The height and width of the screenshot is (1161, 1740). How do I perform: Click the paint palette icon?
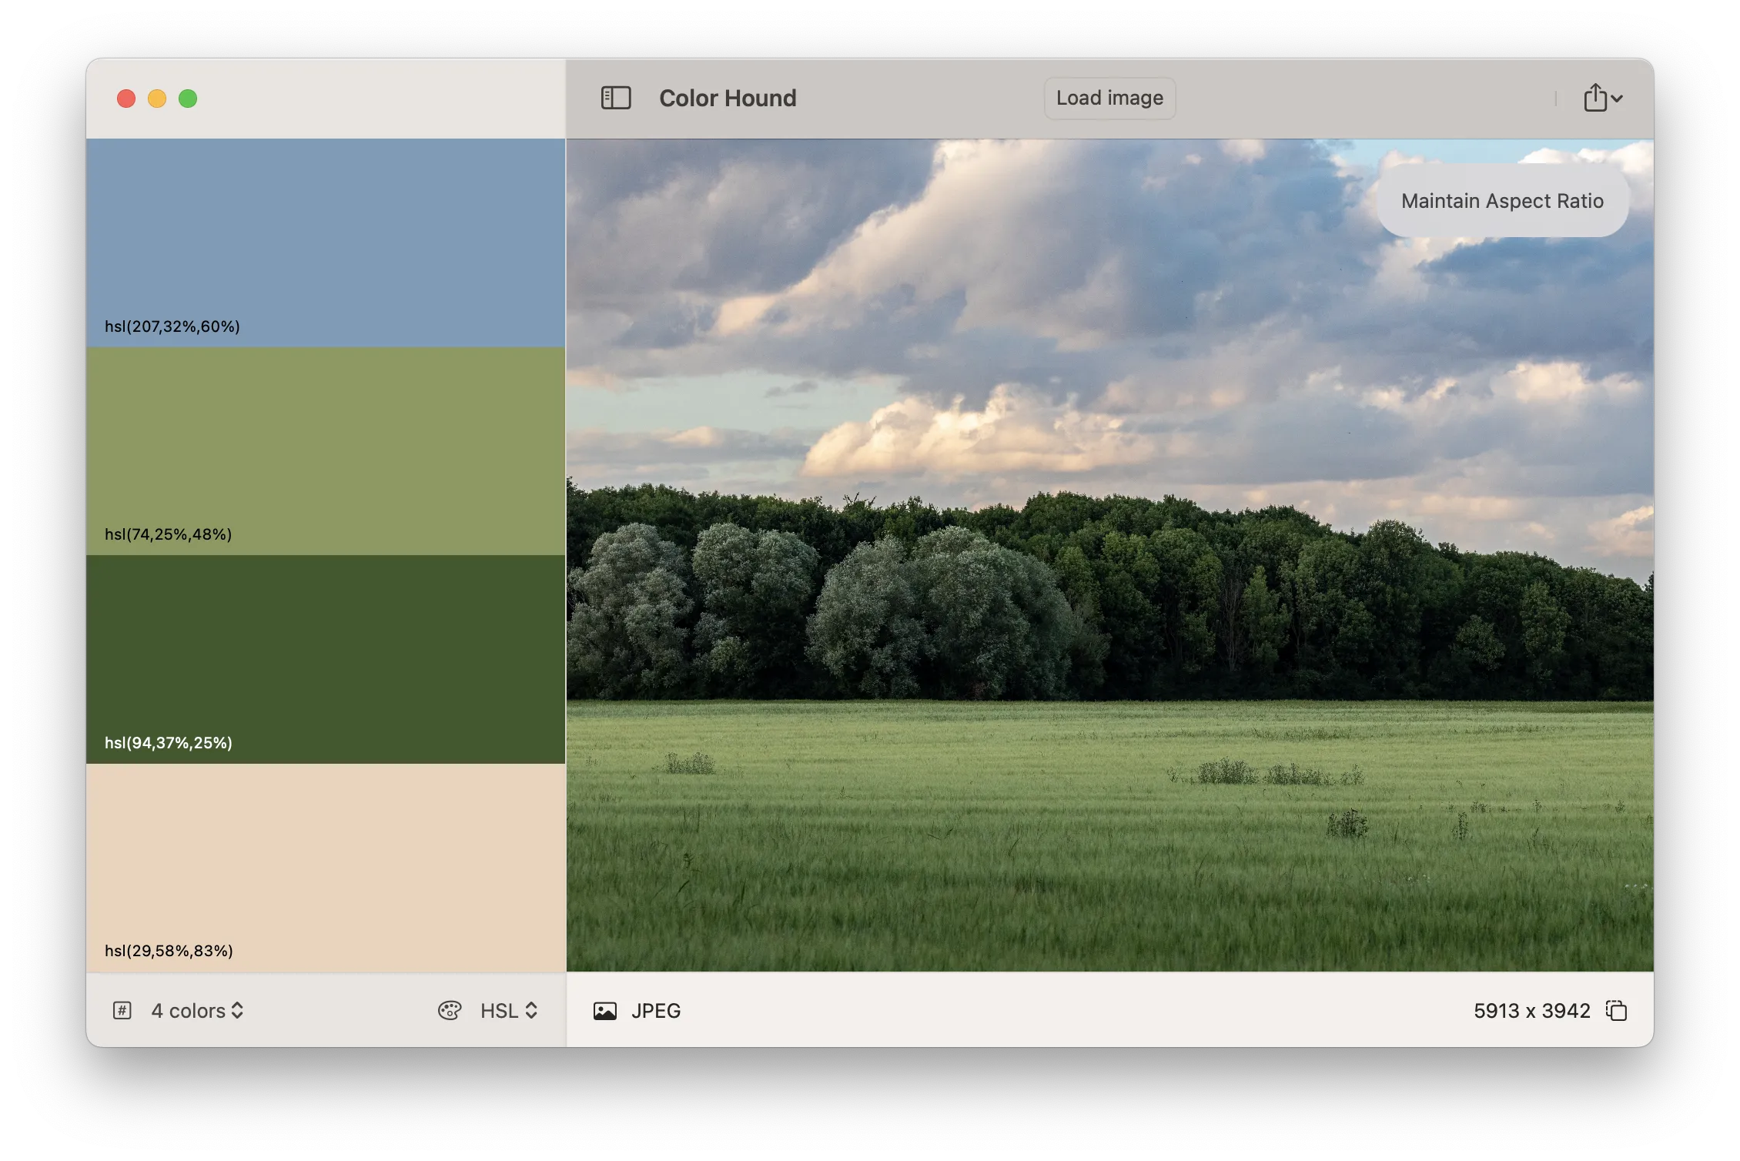pos(450,1010)
